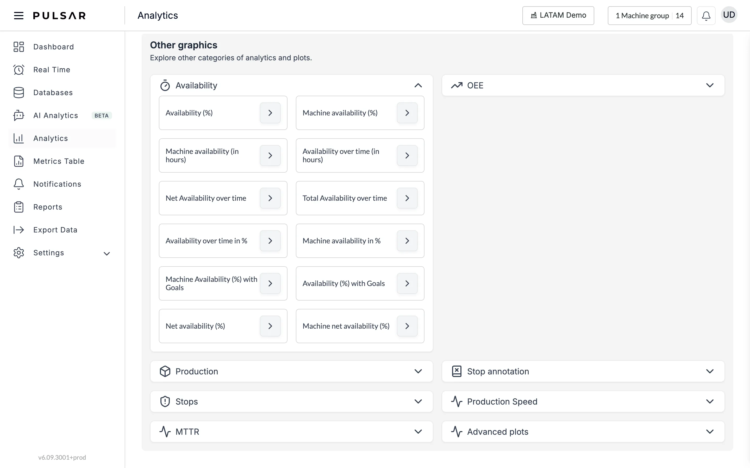750x468 pixels.
Task: Click version text v6.09.3001+prod
Action: click(62, 457)
